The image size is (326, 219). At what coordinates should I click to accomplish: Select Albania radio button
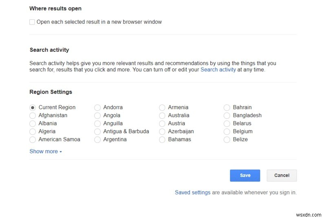coord(33,123)
